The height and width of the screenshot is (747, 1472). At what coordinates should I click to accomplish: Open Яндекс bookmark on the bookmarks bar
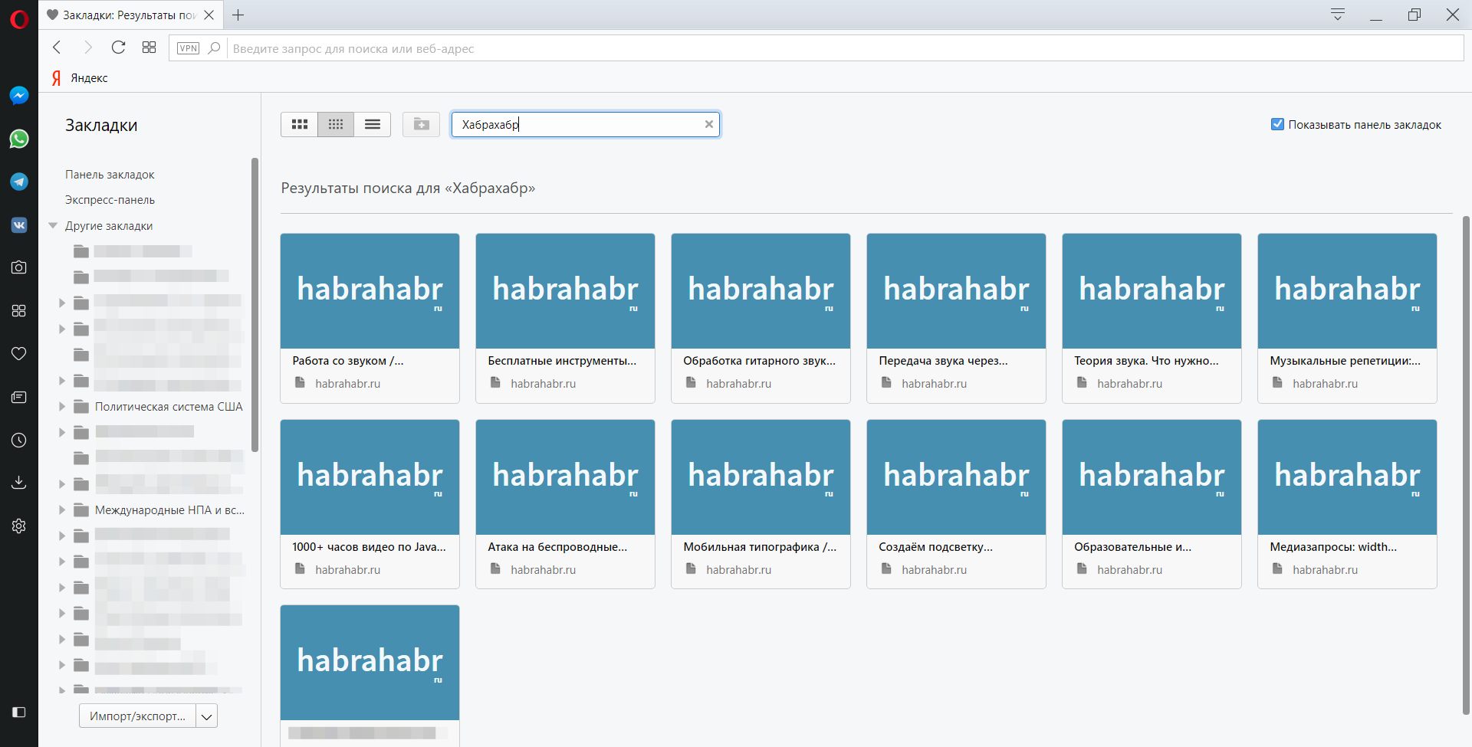coord(80,78)
